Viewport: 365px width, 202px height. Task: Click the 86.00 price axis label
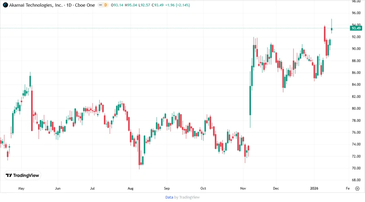pos(356,73)
